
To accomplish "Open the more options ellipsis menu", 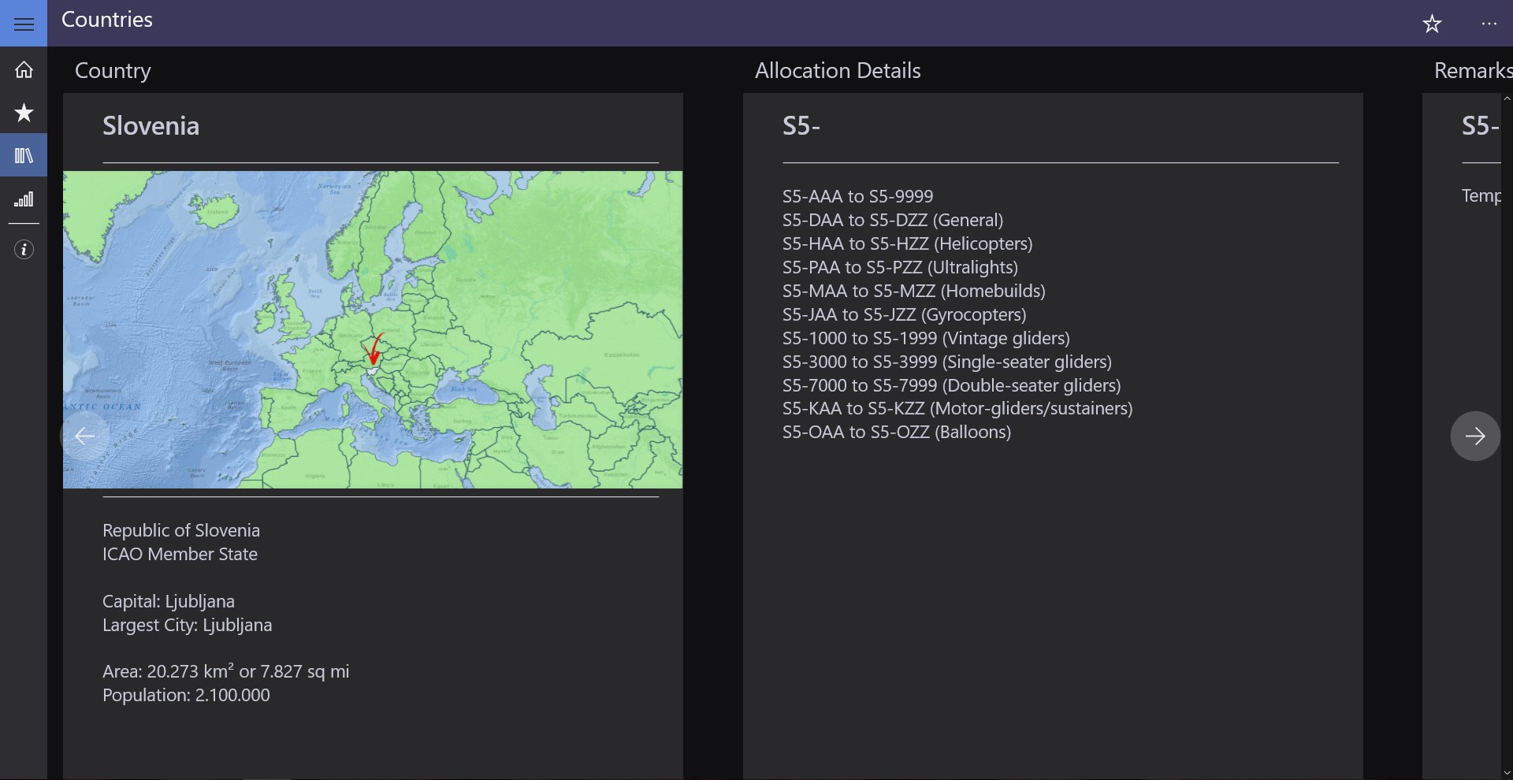I will click(1489, 24).
